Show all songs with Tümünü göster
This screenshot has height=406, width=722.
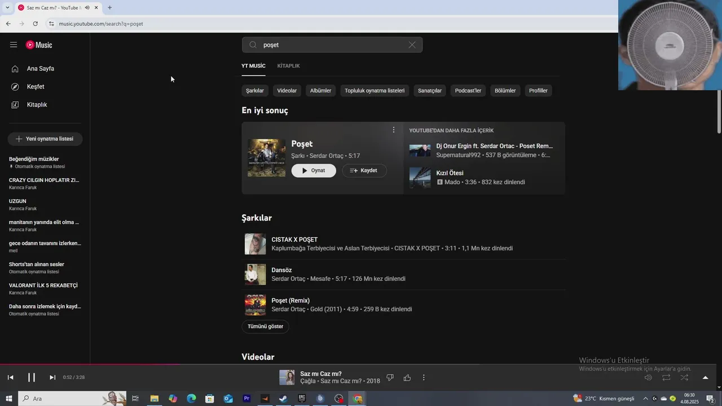tap(265, 326)
